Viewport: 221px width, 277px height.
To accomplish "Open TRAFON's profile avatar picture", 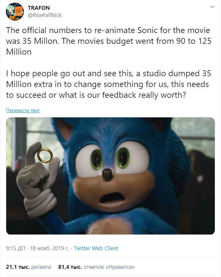I will [x=15, y=11].
